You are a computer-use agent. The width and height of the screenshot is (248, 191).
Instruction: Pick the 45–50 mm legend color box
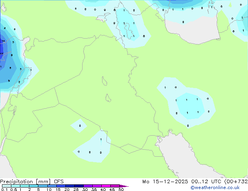coord(115,186)
